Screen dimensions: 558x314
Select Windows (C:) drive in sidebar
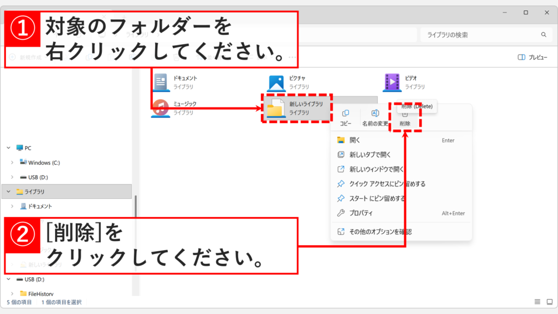[44, 162]
